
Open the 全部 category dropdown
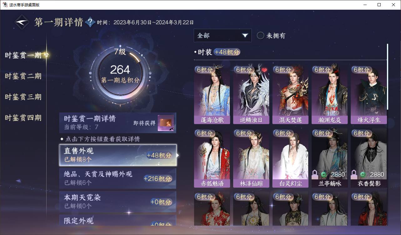[x=223, y=35]
